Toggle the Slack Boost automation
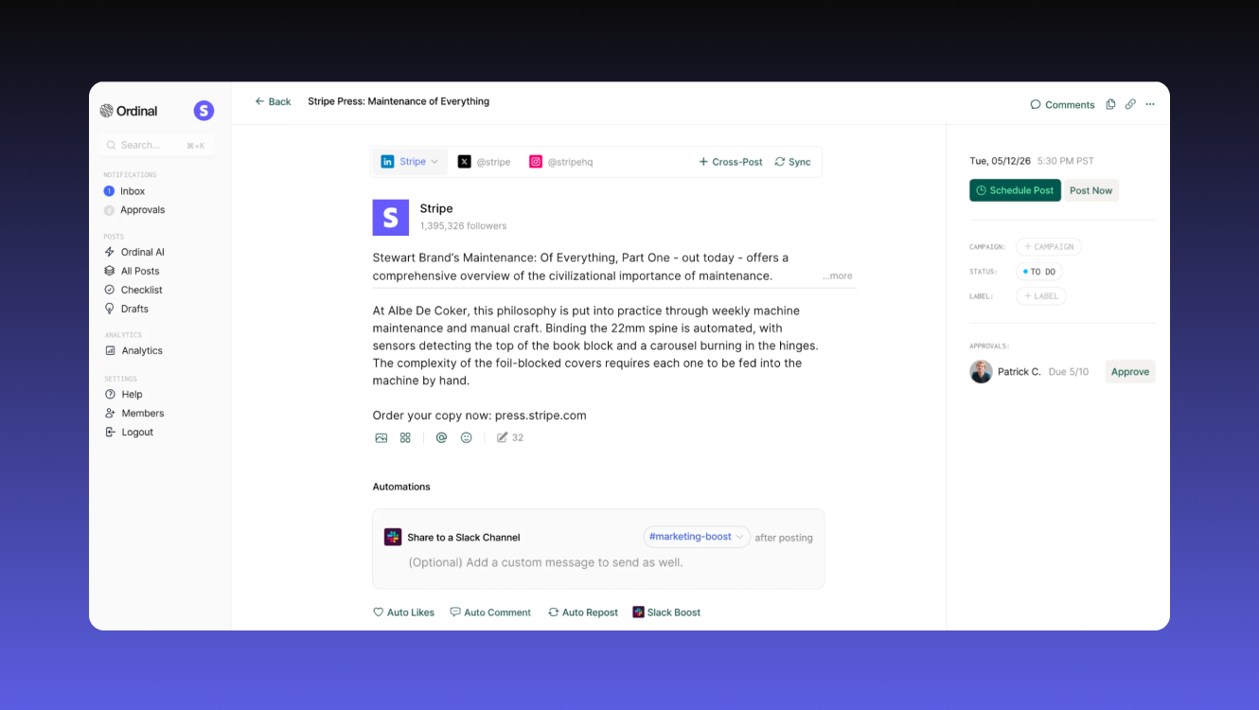The width and height of the screenshot is (1259, 710). tap(666, 612)
